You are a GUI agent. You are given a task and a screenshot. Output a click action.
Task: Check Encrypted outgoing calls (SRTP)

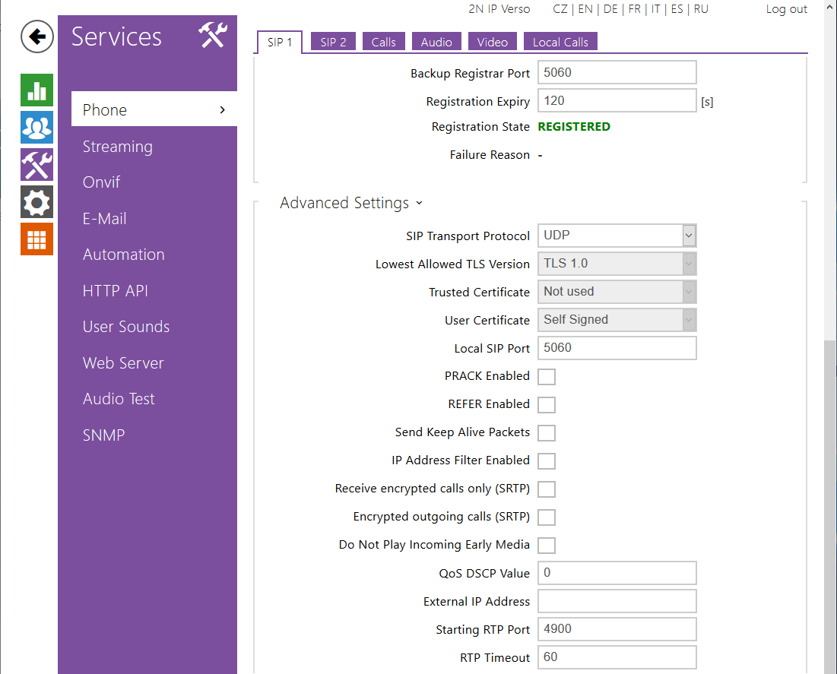[547, 517]
